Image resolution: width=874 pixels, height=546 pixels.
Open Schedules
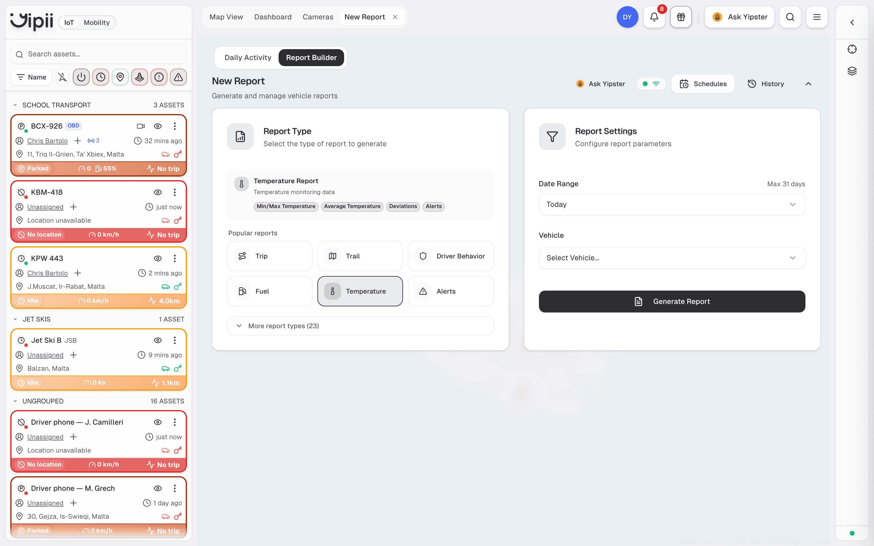pyautogui.click(x=703, y=84)
